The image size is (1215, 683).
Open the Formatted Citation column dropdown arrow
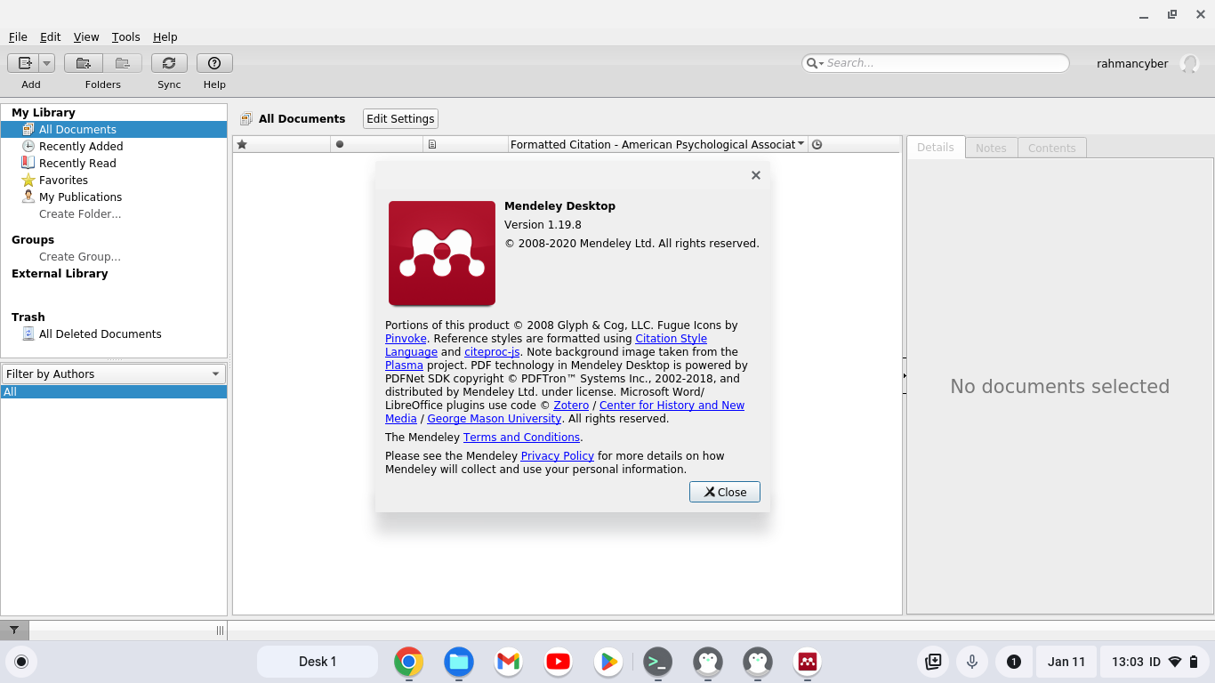[801, 143]
